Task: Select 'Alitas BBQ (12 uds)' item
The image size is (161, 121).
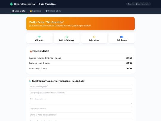Action: [38, 68]
